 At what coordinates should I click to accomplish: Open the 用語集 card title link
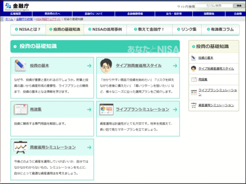[35, 109]
